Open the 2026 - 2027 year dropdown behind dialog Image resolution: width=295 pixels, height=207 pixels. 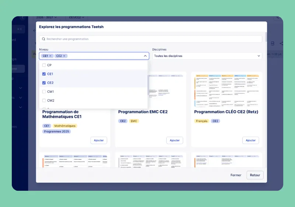click(x=46, y=17)
